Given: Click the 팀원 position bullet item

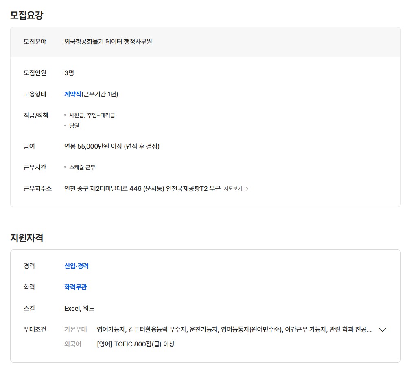Looking at the screenshot, I should [x=74, y=126].
